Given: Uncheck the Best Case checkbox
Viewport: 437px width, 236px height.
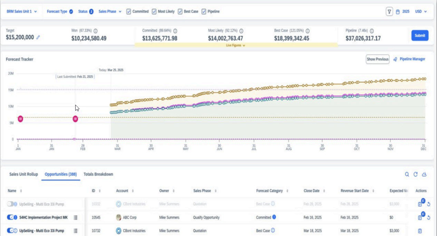Looking at the screenshot, I should point(180,11).
